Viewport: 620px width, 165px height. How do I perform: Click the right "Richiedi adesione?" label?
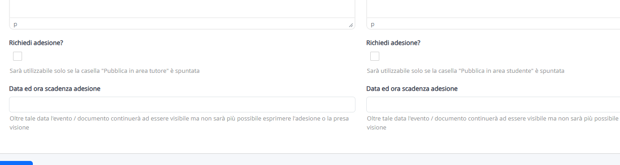(x=393, y=43)
